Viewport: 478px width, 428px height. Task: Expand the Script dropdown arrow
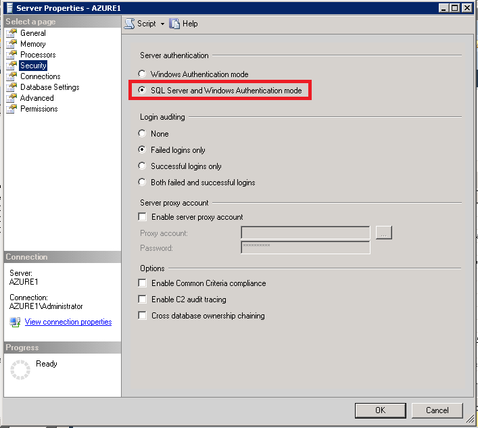[162, 24]
